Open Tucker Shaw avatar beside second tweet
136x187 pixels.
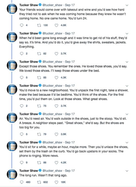(x=12, y=37)
